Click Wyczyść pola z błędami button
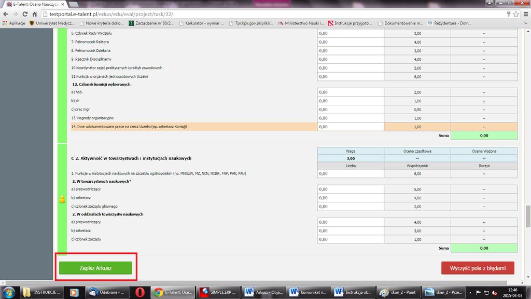Viewport: 531px width, 299px height. [478, 268]
